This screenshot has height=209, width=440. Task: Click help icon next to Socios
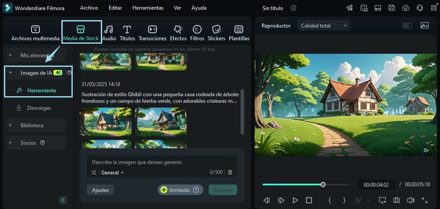click(43, 143)
